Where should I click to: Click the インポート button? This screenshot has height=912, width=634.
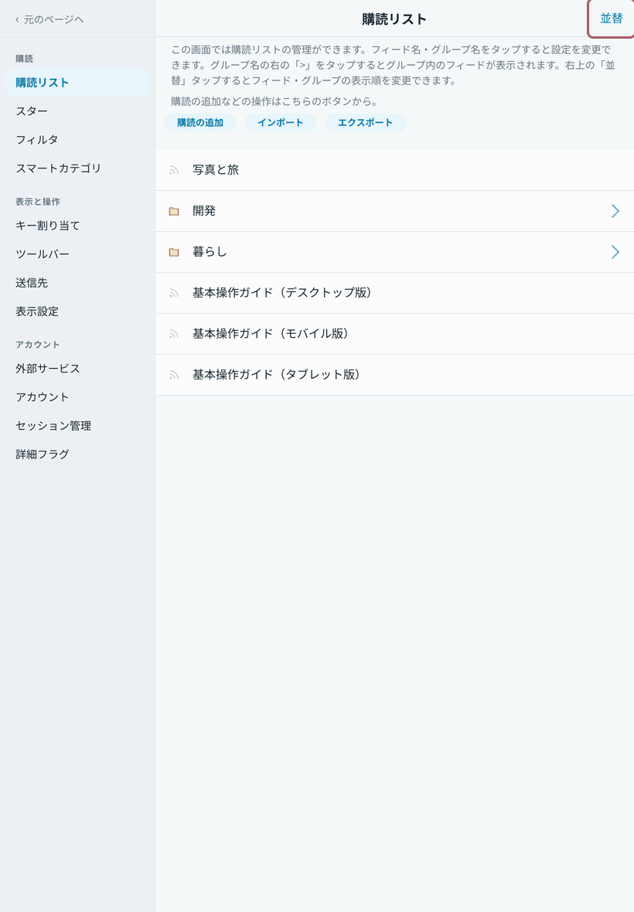(281, 123)
